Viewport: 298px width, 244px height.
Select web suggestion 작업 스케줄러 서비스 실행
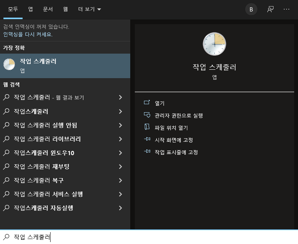[x=65, y=194]
